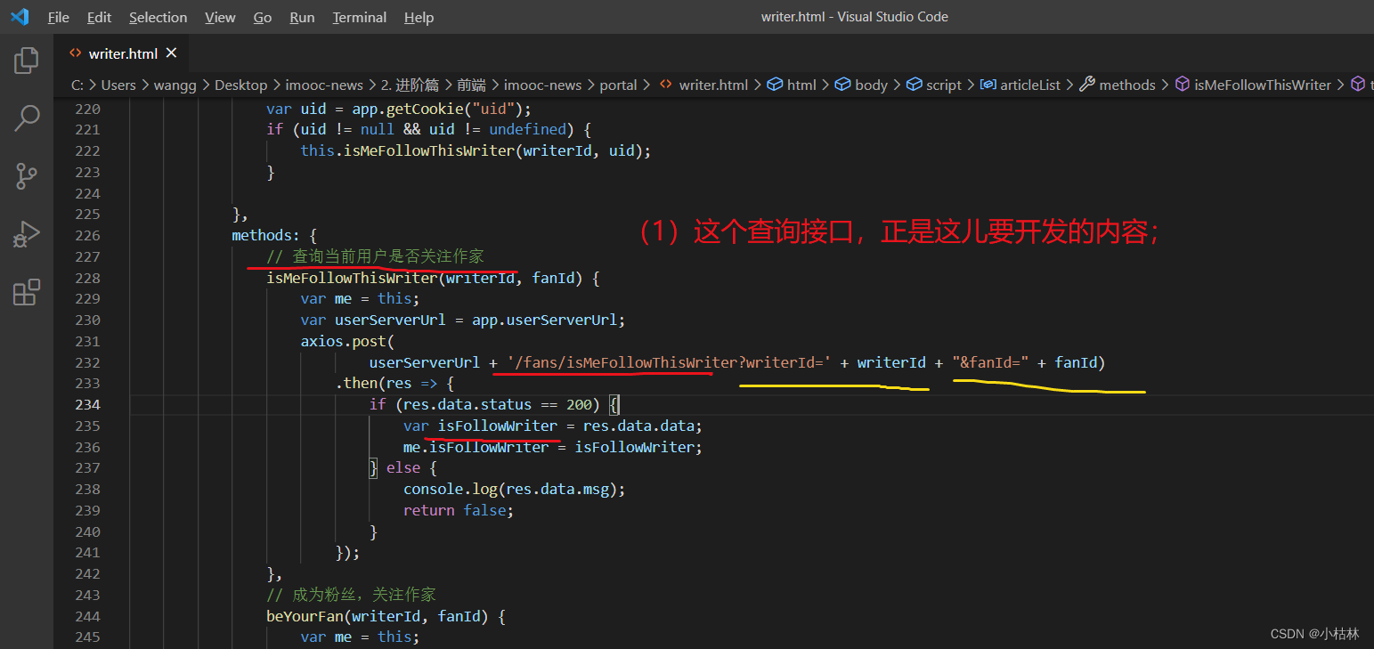
Task: Open the Edit menu
Action: pyautogui.click(x=100, y=17)
